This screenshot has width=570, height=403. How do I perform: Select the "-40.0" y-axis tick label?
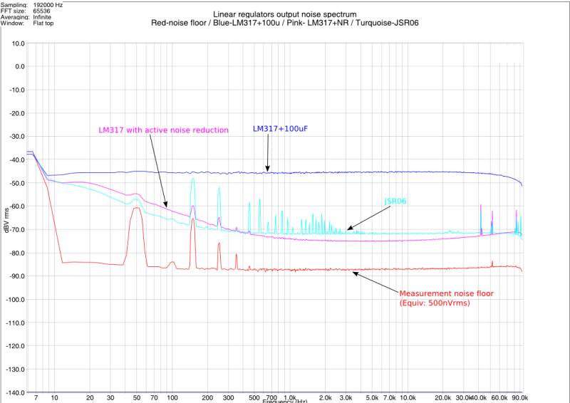[x=17, y=159]
